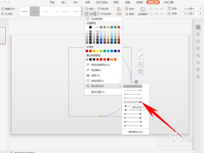Click the help question mark icon in the sidebar
Viewport: 204px width, 153px height.
click(198, 70)
